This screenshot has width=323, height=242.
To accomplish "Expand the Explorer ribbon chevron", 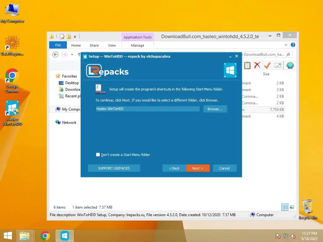I will tap(286, 45).
